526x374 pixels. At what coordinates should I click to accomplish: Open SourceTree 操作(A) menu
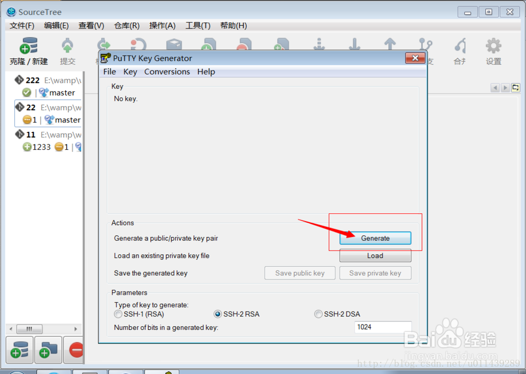tap(163, 26)
